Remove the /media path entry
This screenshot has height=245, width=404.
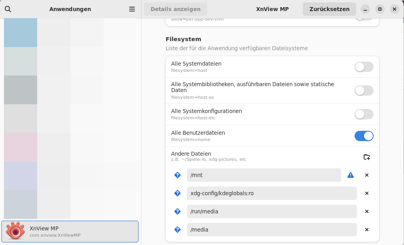366,230
